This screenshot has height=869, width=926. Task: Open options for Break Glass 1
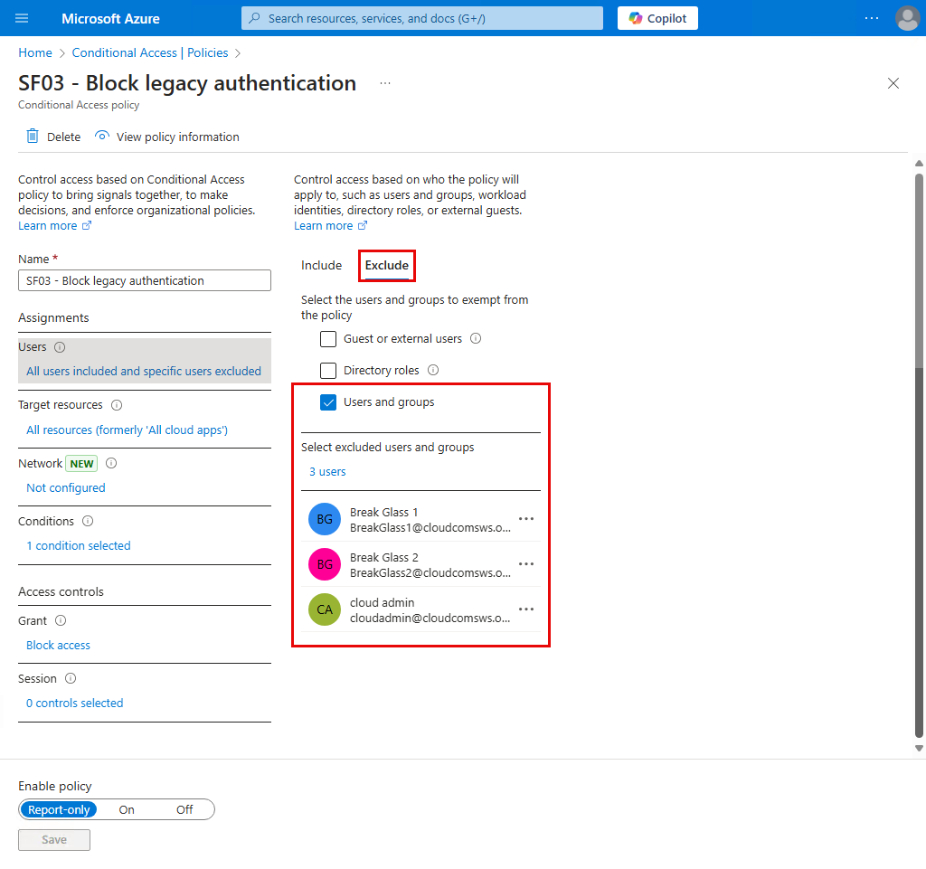pyautogui.click(x=526, y=519)
